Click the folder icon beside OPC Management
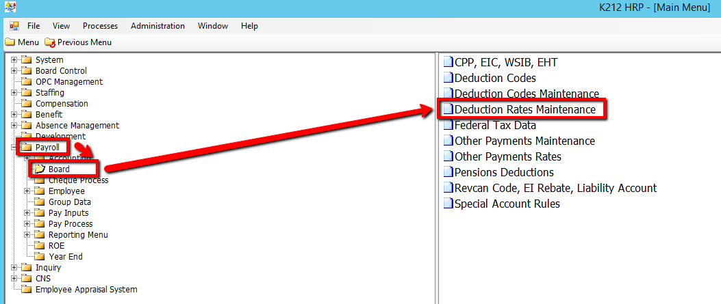This screenshot has height=304, width=721. pyautogui.click(x=27, y=82)
